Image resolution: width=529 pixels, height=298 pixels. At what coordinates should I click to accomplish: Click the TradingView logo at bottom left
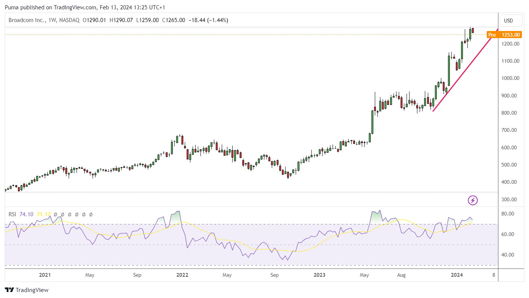click(27, 290)
